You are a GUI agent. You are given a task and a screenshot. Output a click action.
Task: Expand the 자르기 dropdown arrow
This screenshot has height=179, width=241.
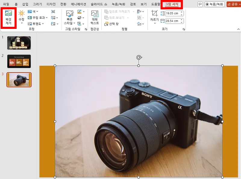(x=155, y=23)
